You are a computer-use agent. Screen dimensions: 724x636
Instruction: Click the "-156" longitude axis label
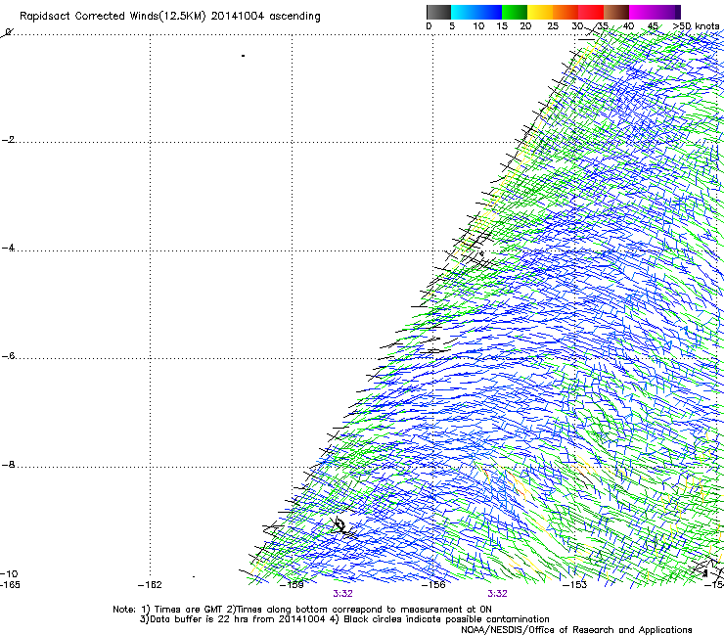[x=433, y=585]
